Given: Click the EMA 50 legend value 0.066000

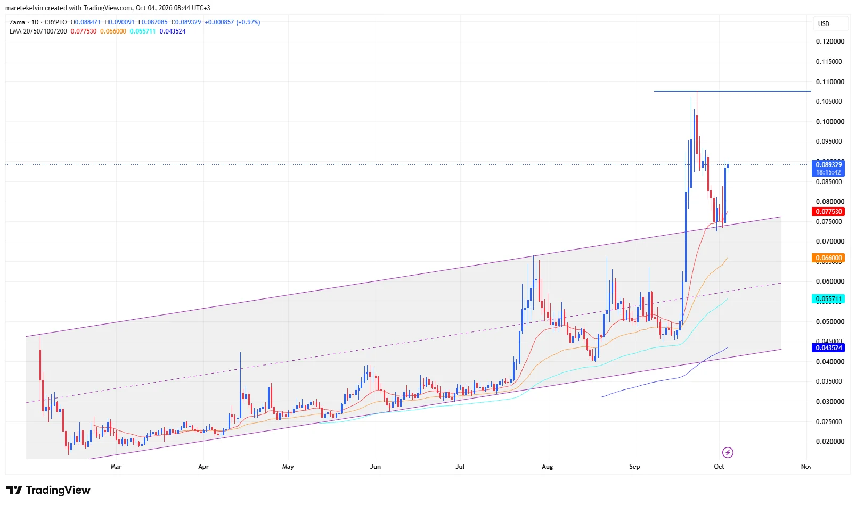Looking at the screenshot, I should click(113, 31).
